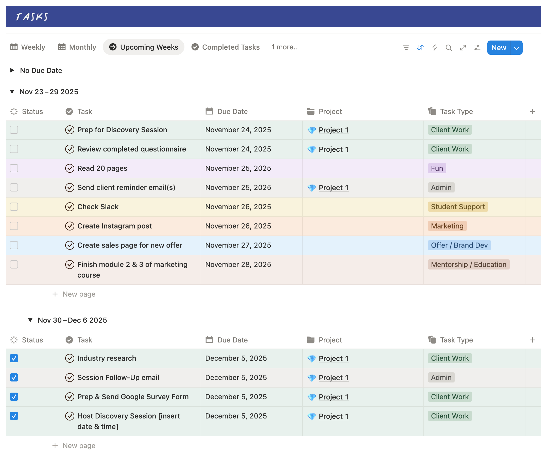Switch to the Monthly view tab
The height and width of the screenshot is (459, 548).
(77, 47)
